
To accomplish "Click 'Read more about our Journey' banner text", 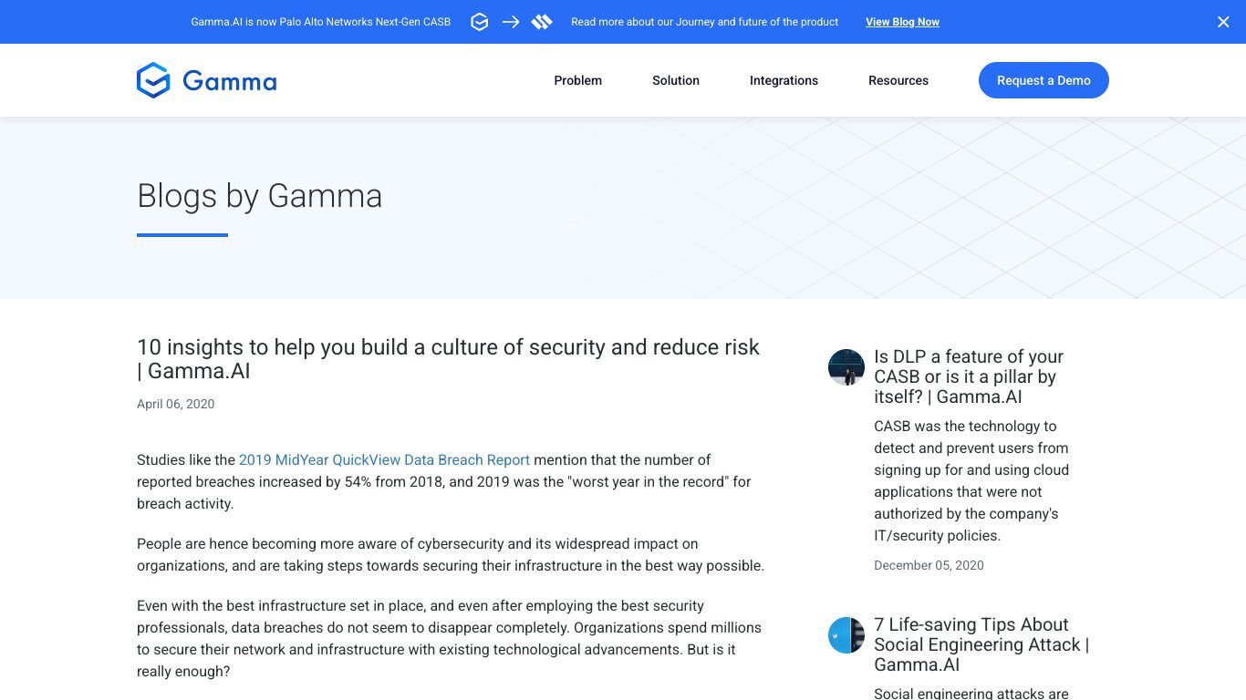I will click(x=704, y=22).
